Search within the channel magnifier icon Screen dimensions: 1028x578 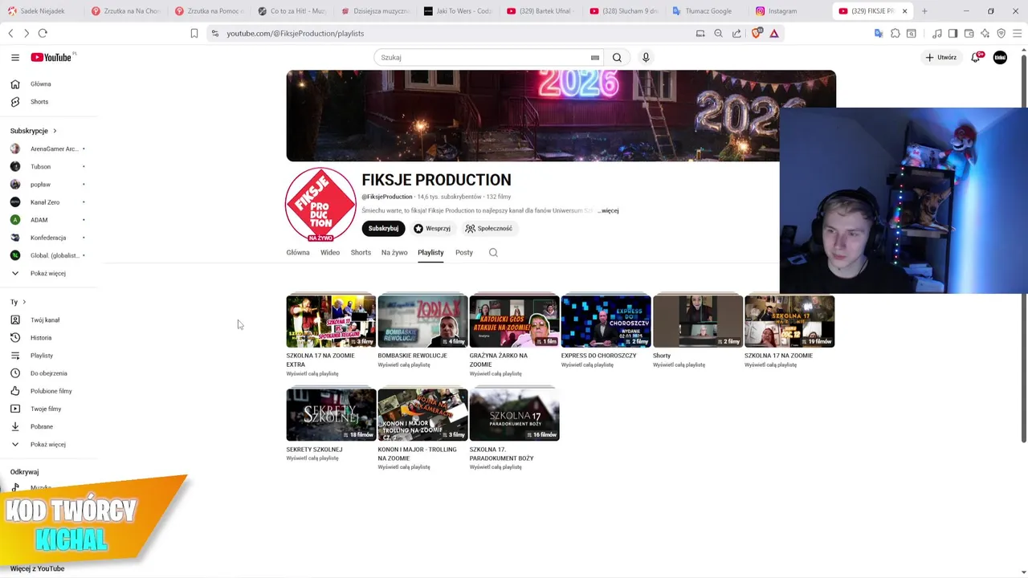click(x=493, y=252)
